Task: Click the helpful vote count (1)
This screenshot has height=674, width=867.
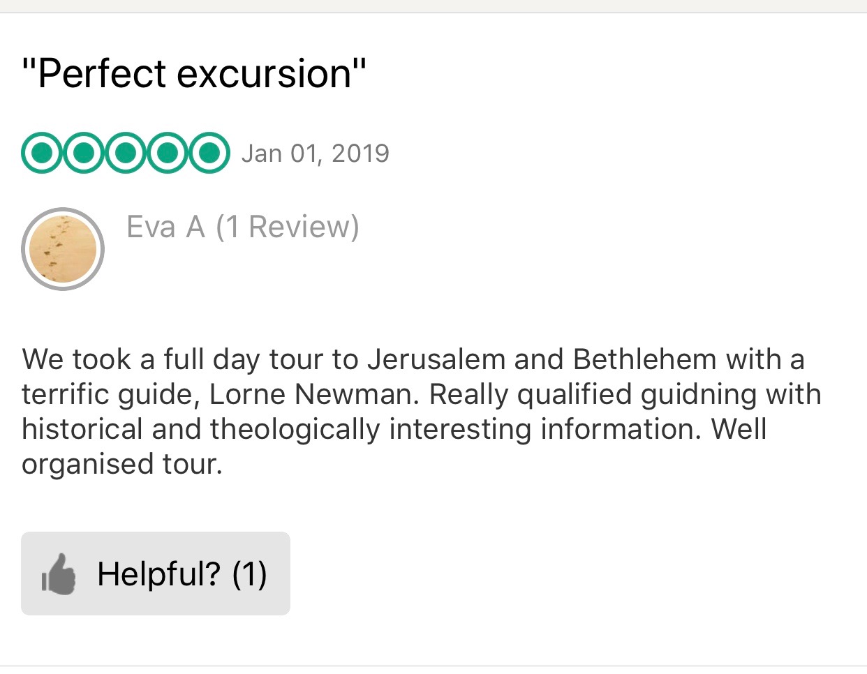Action: click(249, 574)
